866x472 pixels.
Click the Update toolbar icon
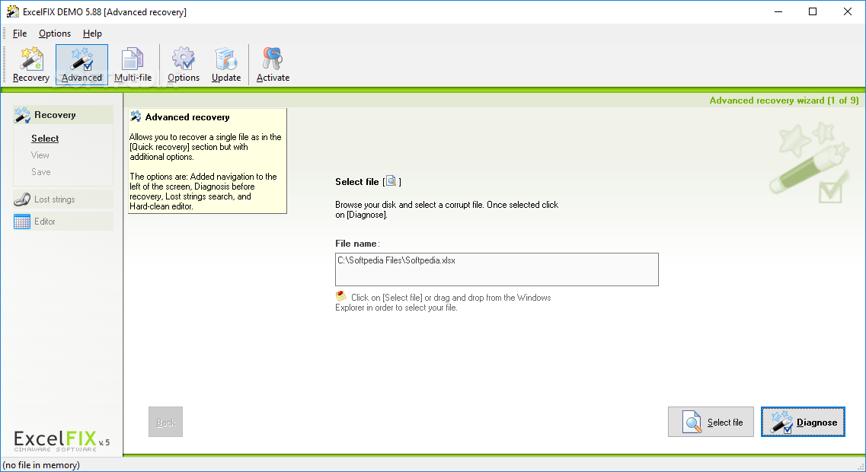tap(226, 65)
